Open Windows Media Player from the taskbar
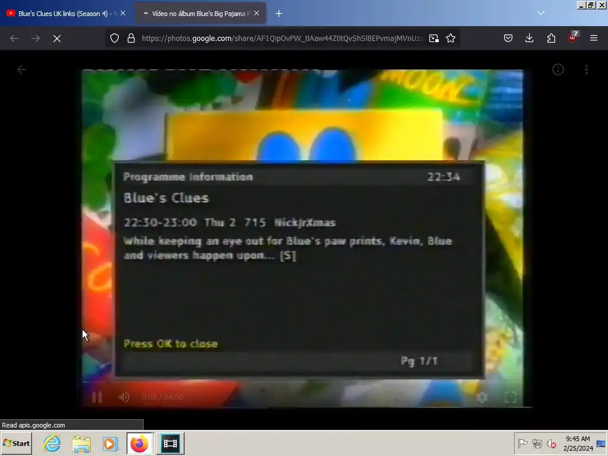 [x=110, y=444]
